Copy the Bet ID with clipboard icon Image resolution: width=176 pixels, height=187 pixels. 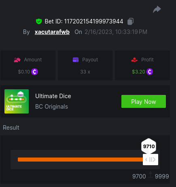pyautogui.click(x=130, y=21)
